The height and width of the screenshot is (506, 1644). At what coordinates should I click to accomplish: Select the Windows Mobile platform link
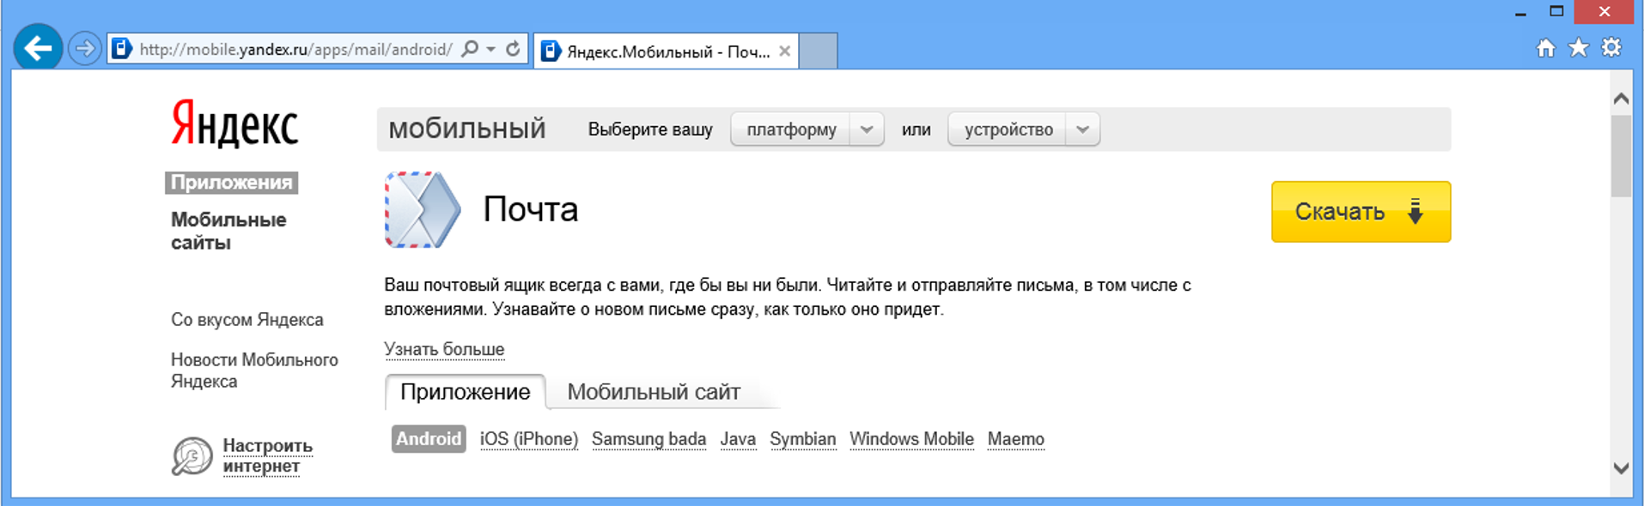911,439
